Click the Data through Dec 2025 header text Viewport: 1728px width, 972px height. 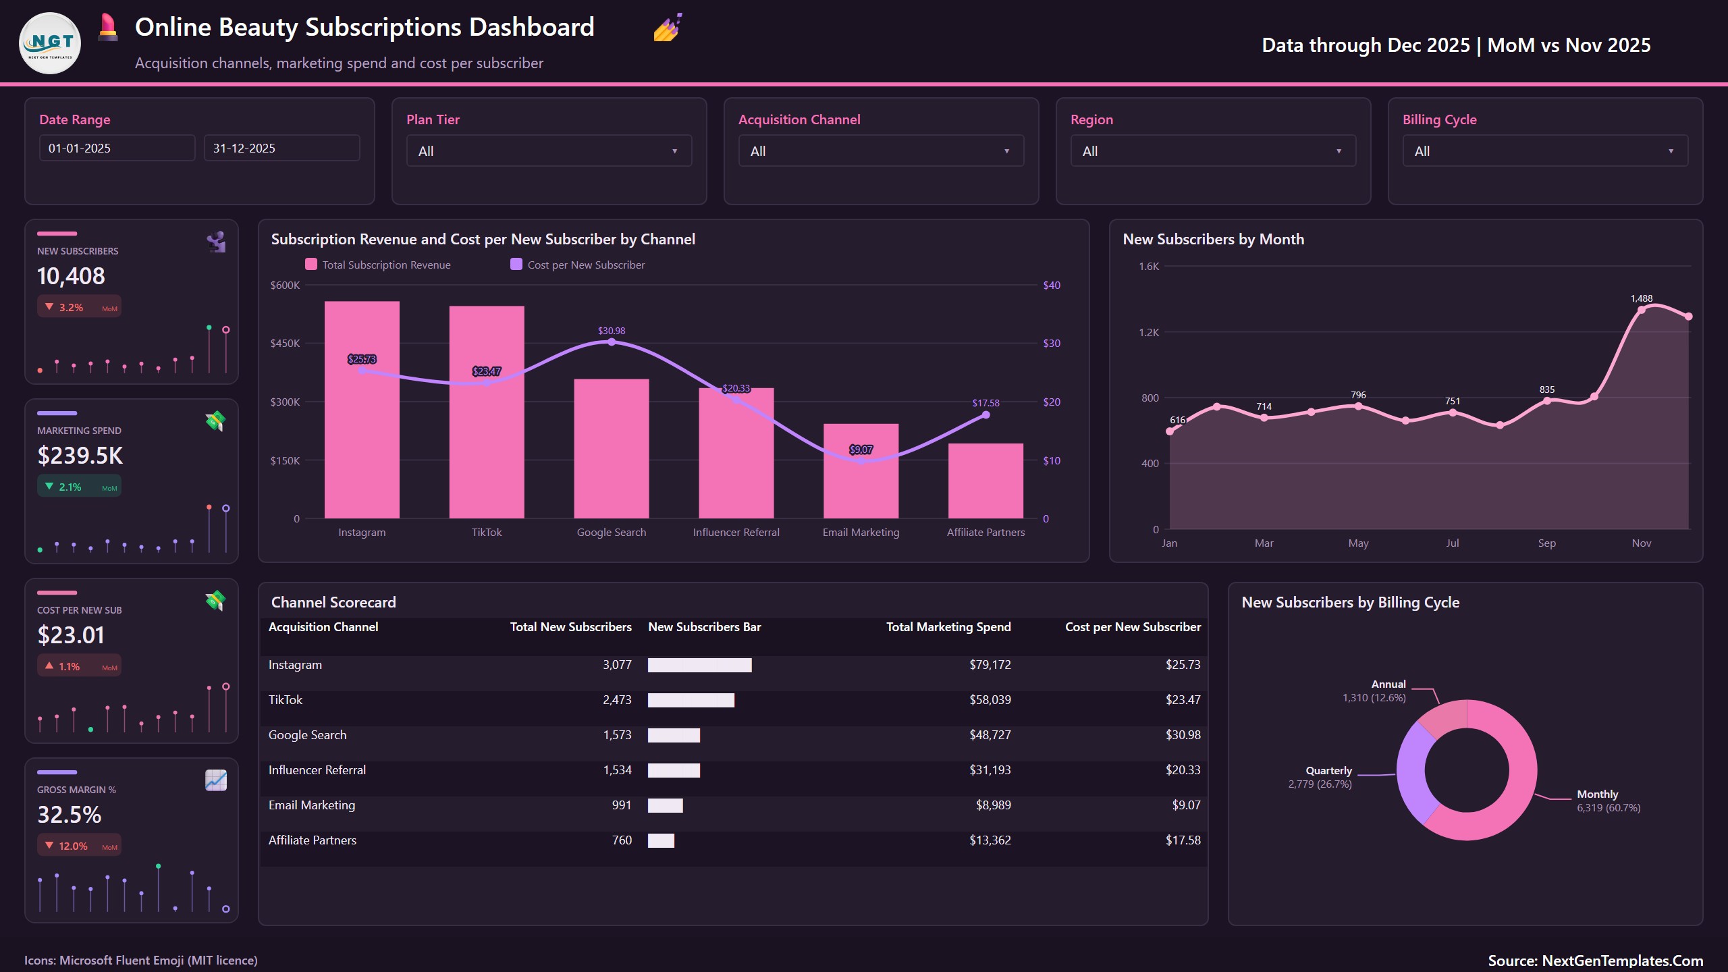pos(1456,45)
